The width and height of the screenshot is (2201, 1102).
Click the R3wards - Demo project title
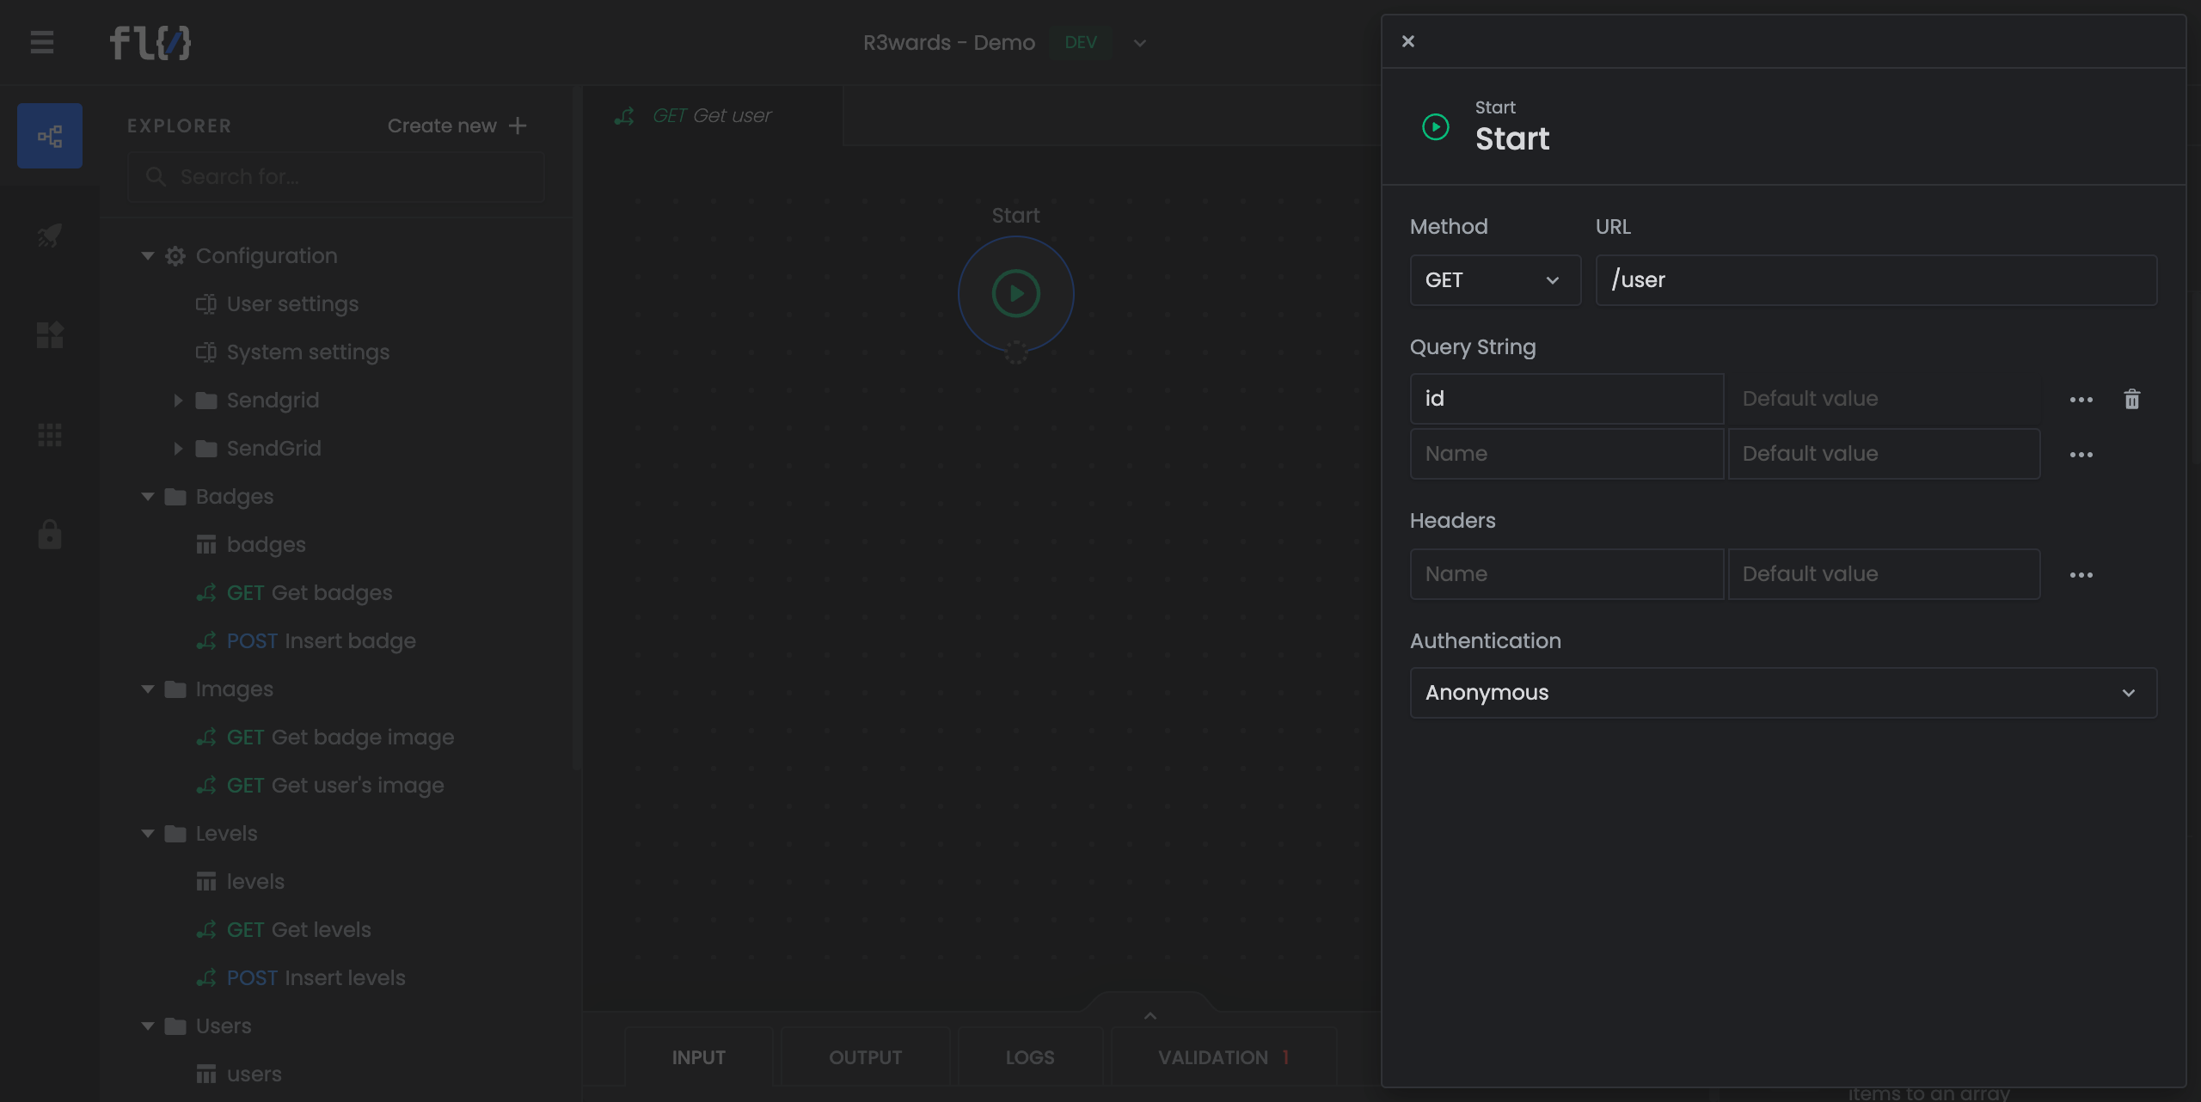949,43
